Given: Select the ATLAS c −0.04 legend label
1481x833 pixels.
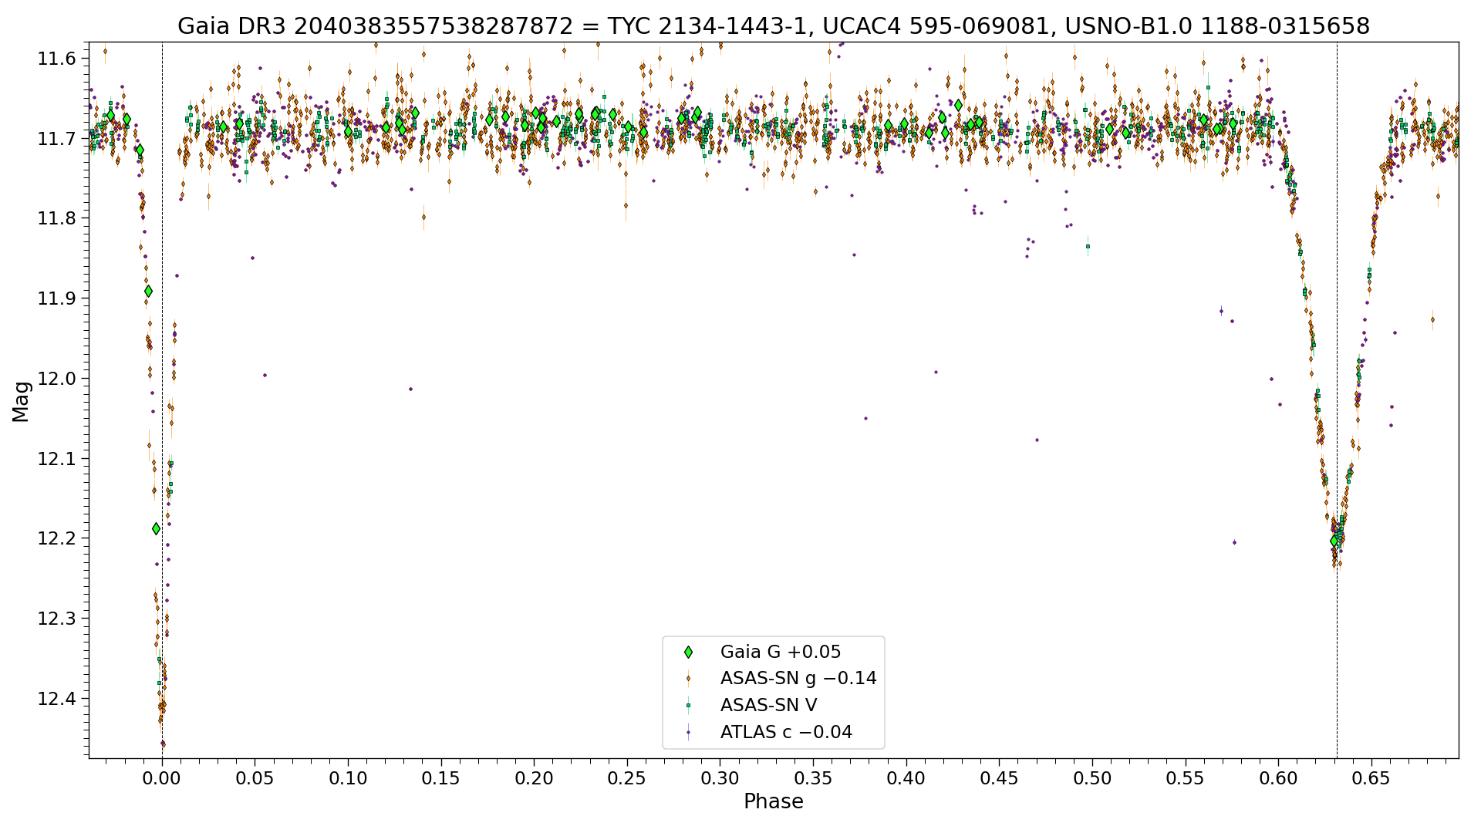Looking at the screenshot, I should 786,733.
